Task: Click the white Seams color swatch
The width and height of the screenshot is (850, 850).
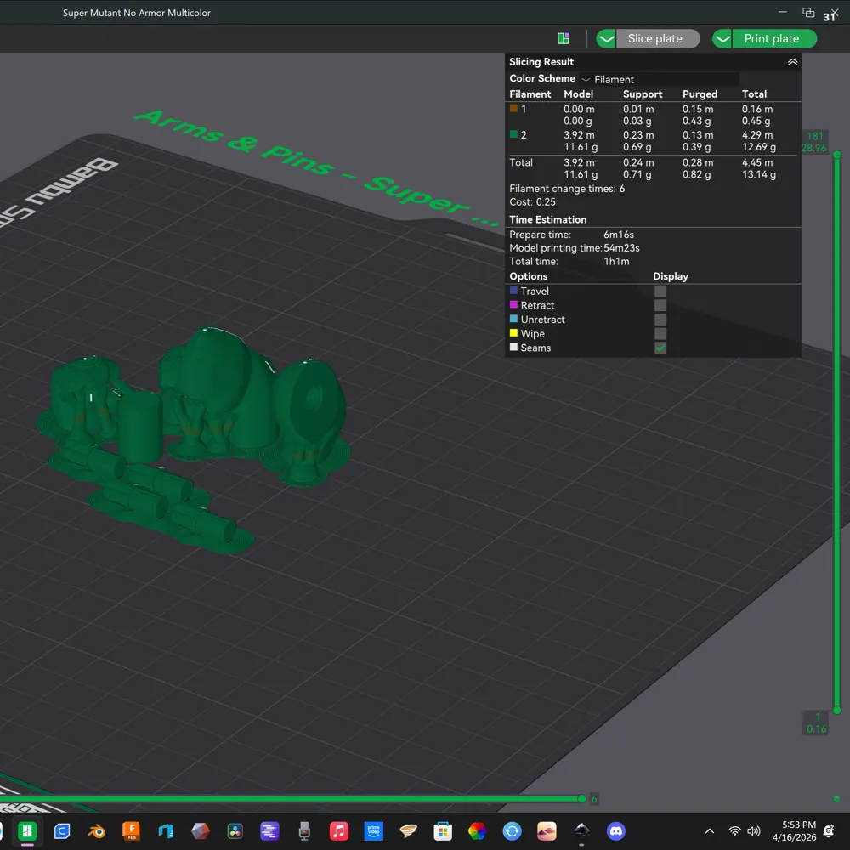Action: pos(513,347)
